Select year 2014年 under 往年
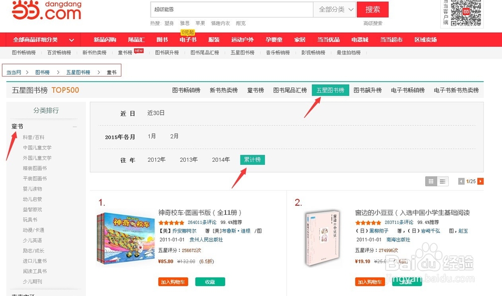502x296 pixels. tap(220, 159)
